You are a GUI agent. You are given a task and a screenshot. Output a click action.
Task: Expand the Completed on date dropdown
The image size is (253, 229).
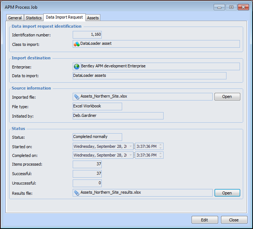pos(130,155)
